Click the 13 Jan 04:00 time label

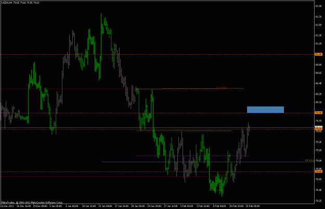pyautogui.click(x=105, y=206)
